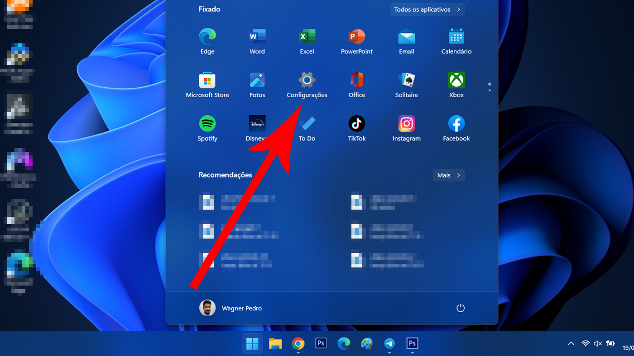Viewport: 634px width, 356px height.
Task: Expand Todos os aplicativos list
Action: (427, 9)
